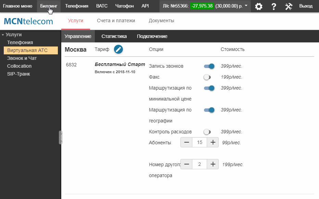Toggle Маршрутизация по географии switch

(x=209, y=110)
